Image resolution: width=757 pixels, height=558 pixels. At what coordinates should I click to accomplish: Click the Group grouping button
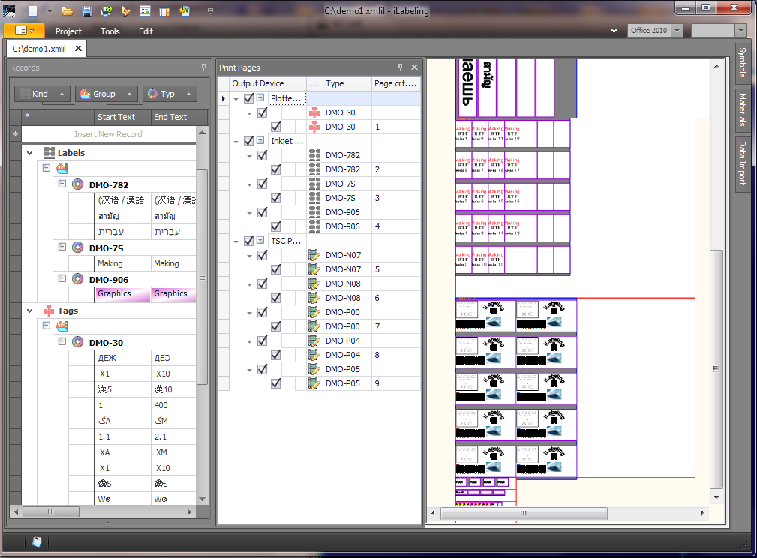pyautogui.click(x=107, y=94)
